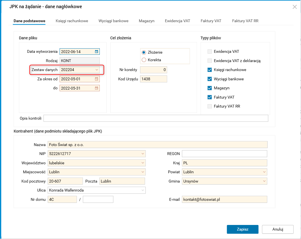Viewport: 301px width, 239px height.
Task: Open the Gmina dropdown
Action: [264, 181]
